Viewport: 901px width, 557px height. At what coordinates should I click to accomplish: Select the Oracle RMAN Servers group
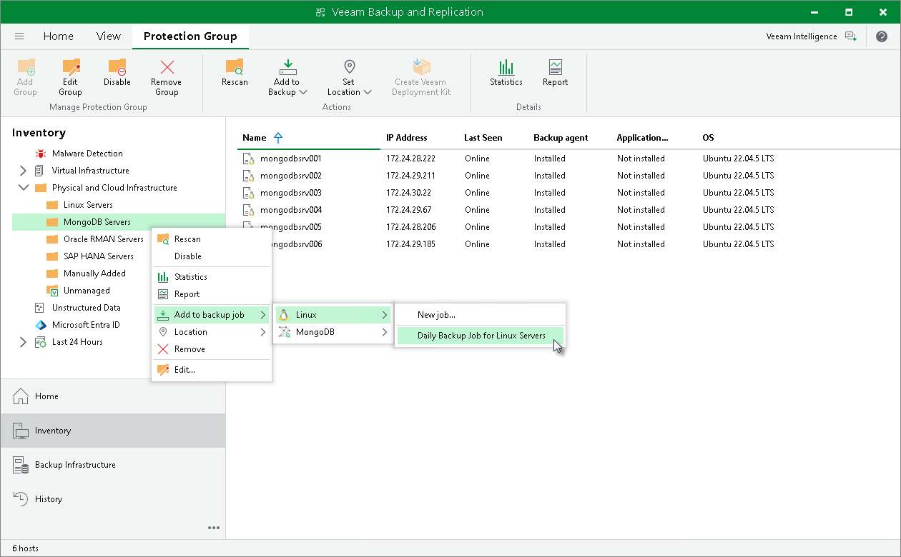click(x=103, y=239)
